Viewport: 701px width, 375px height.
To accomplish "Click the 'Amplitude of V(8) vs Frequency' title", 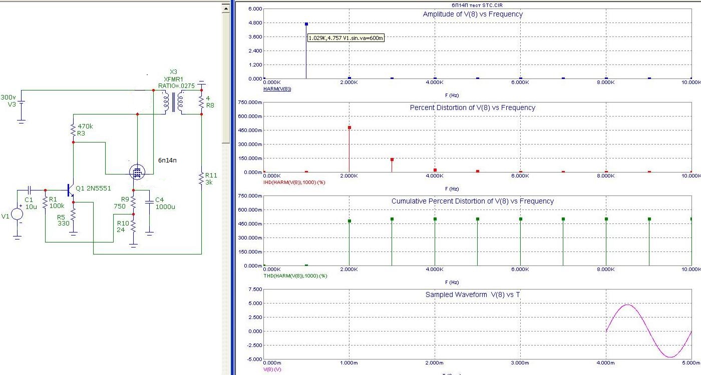I will (x=473, y=14).
